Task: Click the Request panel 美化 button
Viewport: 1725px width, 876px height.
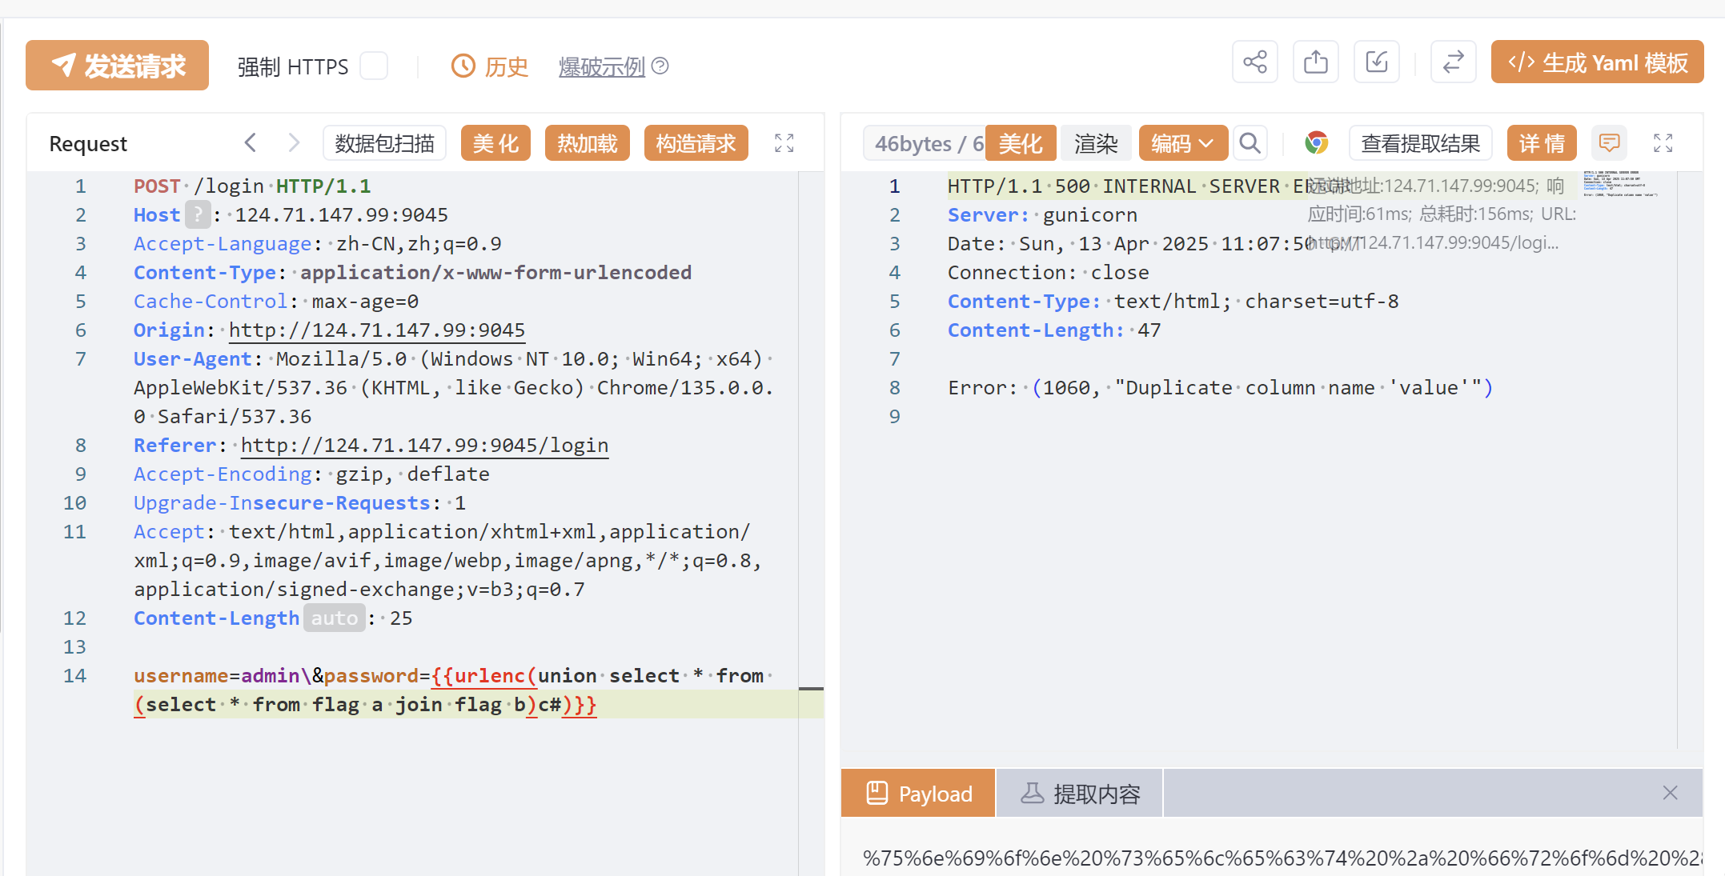Action: coord(495,143)
